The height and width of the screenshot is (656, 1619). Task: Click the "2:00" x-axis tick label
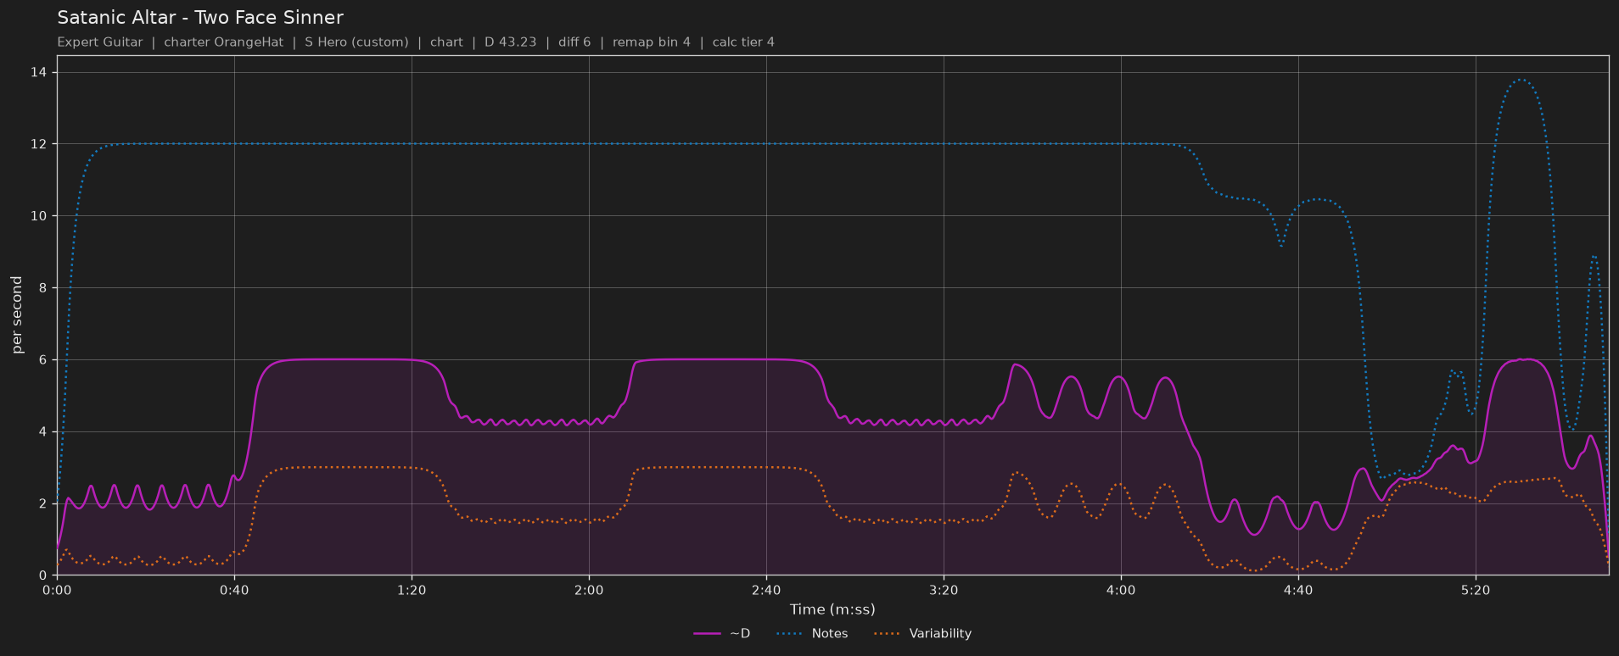click(x=589, y=590)
